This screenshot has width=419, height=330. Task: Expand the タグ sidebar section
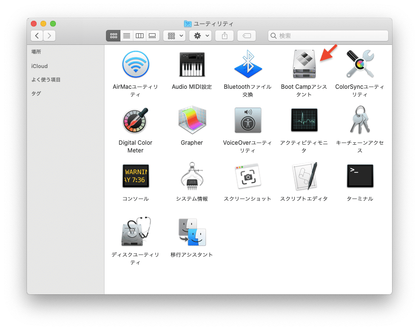36,94
